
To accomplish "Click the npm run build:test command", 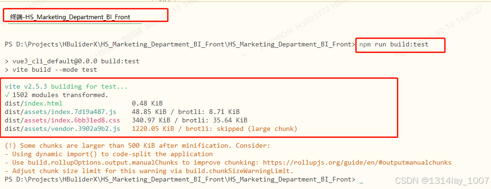I will pos(394,45).
